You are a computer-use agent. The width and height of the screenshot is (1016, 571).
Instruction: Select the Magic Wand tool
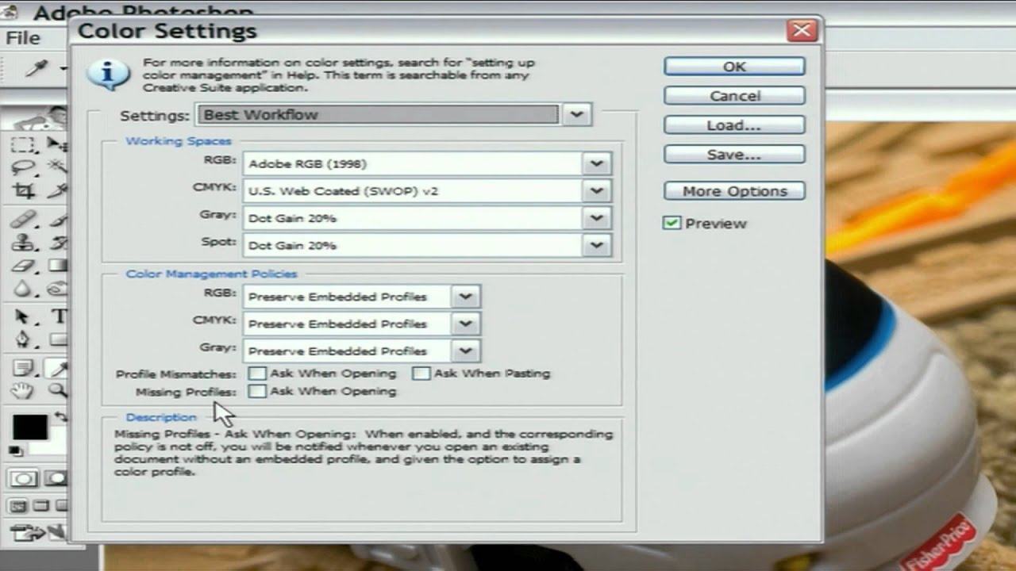(56, 167)
